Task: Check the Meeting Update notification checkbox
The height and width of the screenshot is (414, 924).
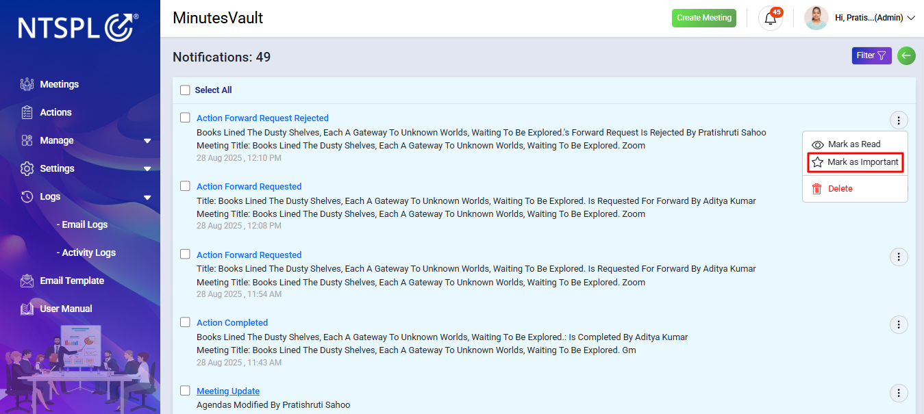Action: point(185,391)
